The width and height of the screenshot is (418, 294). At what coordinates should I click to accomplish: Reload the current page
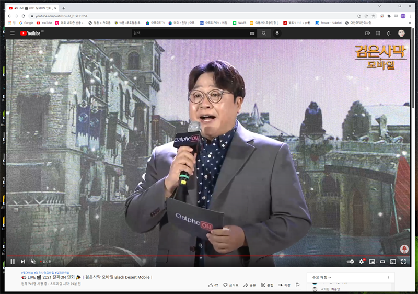[x=24, y=16]
